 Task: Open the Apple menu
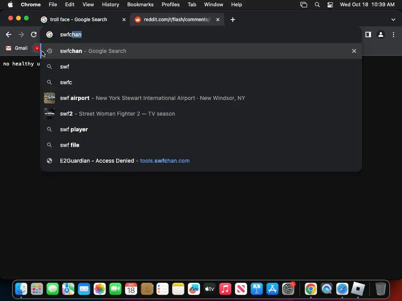point(10,5)
